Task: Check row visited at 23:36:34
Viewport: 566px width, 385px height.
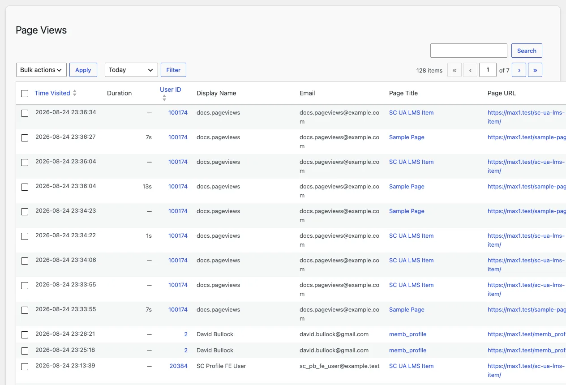Action: pyautogui.click(x=25, y=113)
